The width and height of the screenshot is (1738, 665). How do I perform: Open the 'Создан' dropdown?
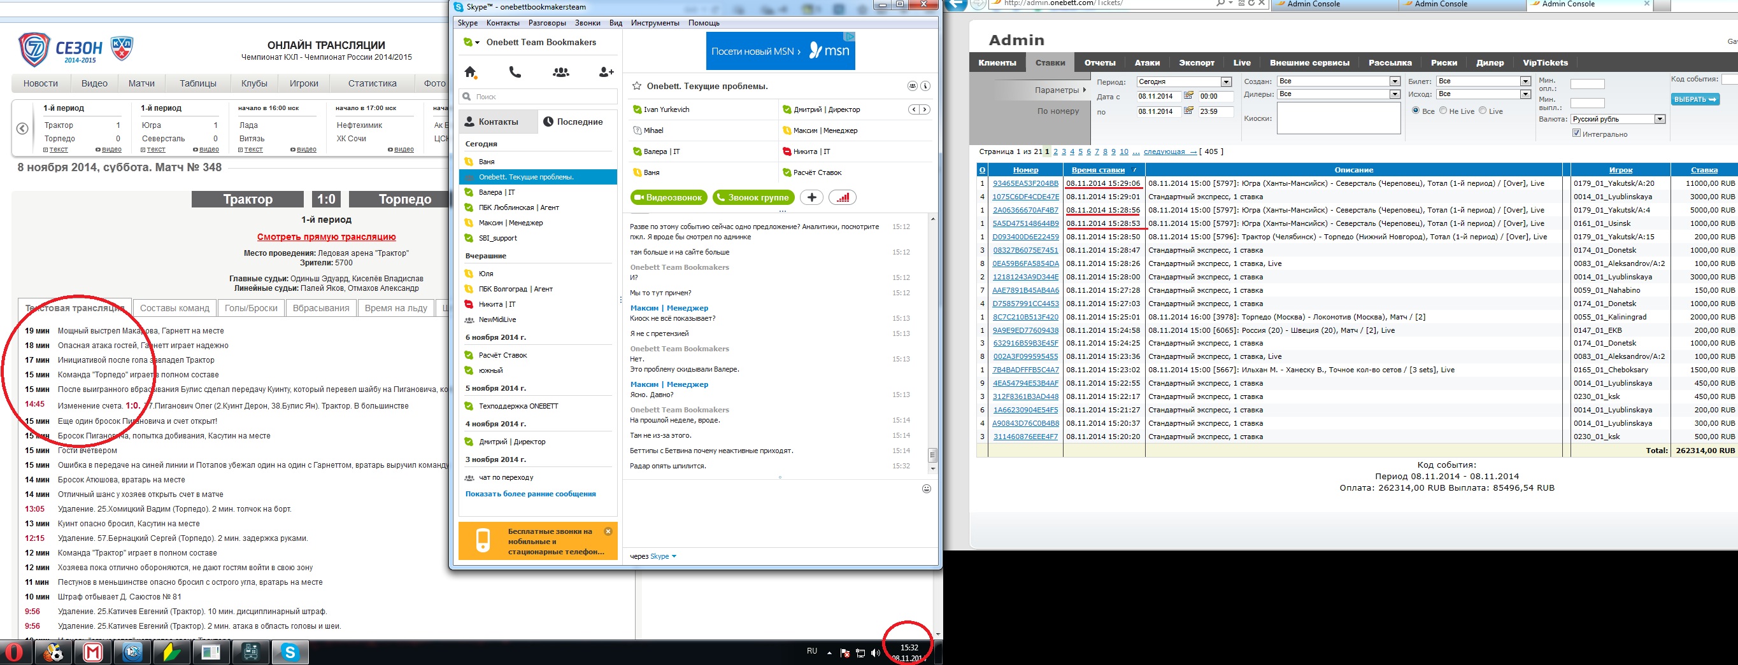tap(1339, 81)
